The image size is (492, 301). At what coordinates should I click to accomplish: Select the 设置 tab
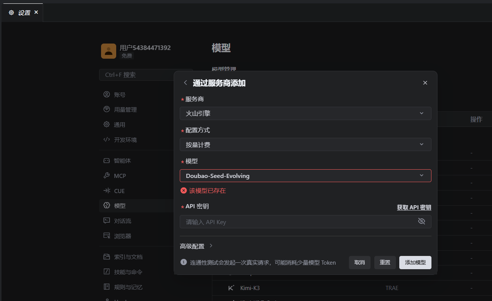point(22,12)
